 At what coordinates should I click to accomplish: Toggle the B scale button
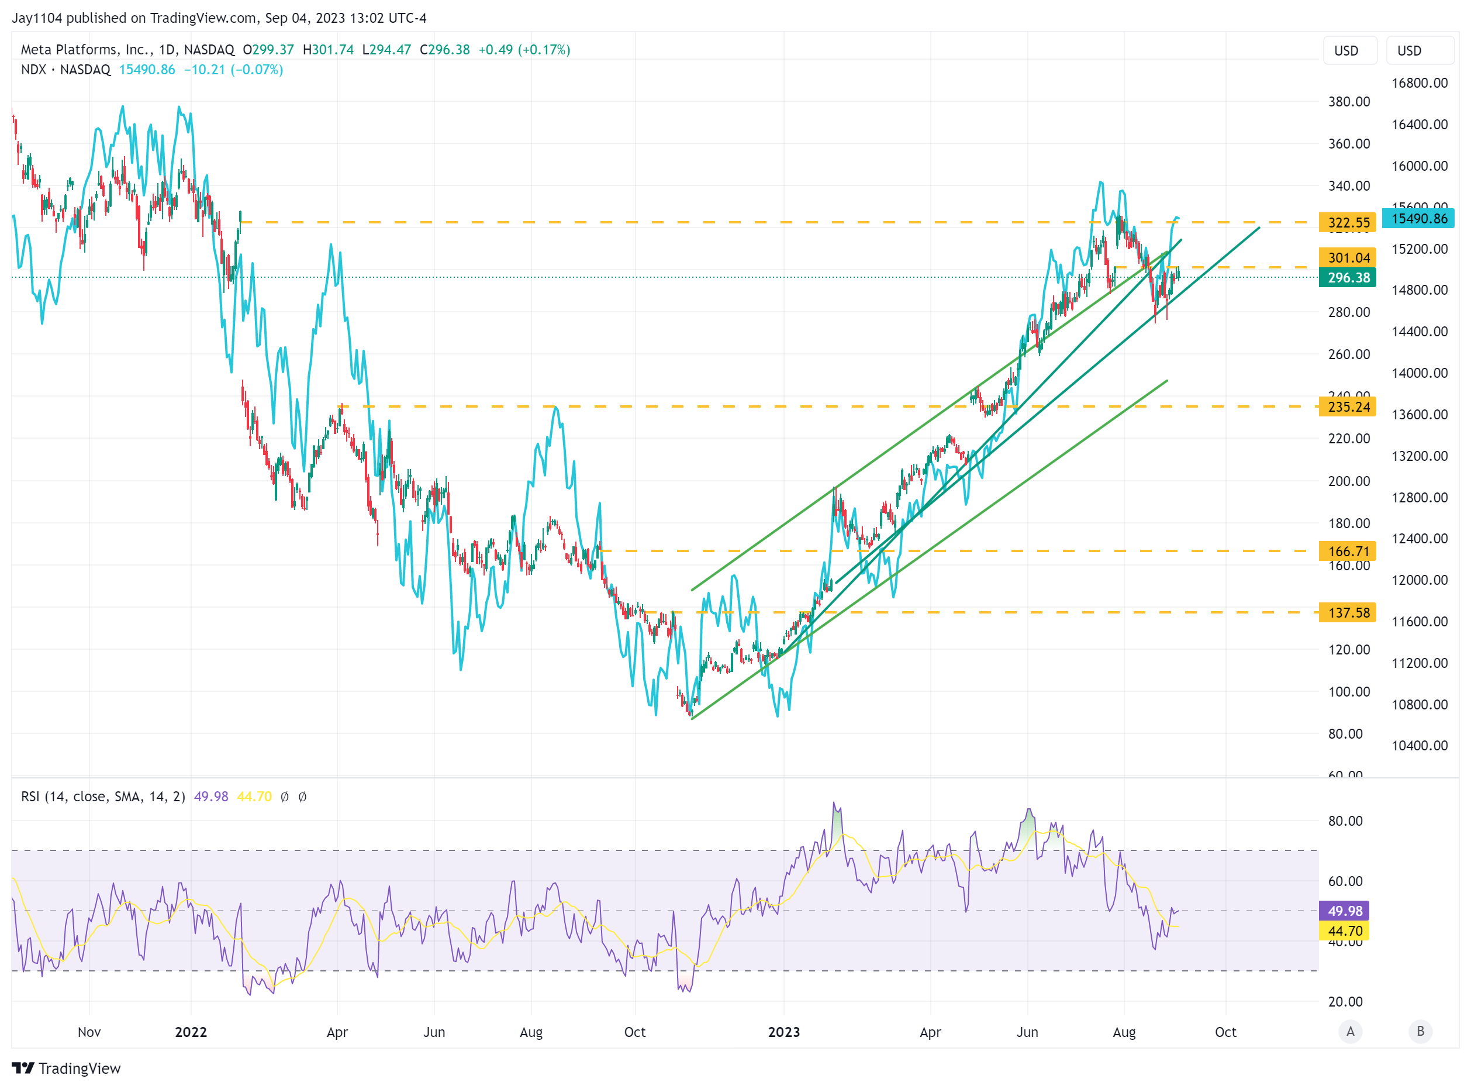(x=1421, y=1032)
